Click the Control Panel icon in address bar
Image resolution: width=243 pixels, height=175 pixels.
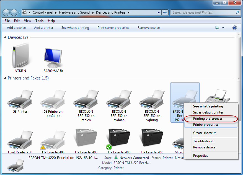pyautogui.click(x=25, y=12)
